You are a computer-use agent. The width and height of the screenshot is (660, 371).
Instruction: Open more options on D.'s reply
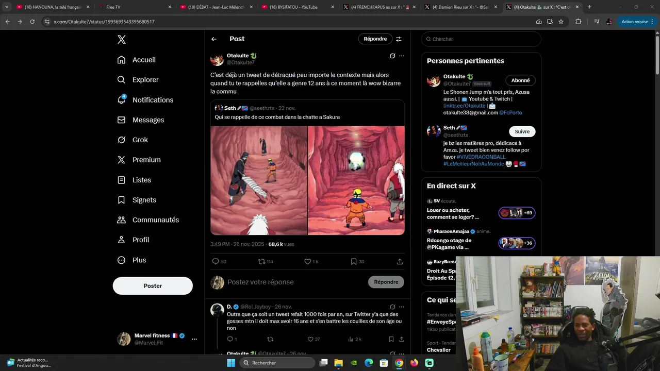click(x=402, y=307)
